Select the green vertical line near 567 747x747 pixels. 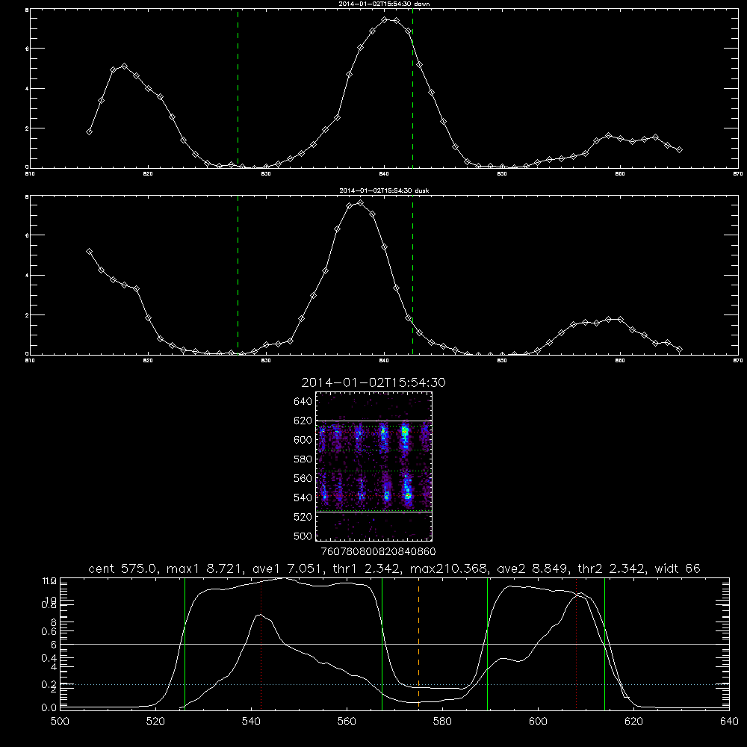[382, 643]
